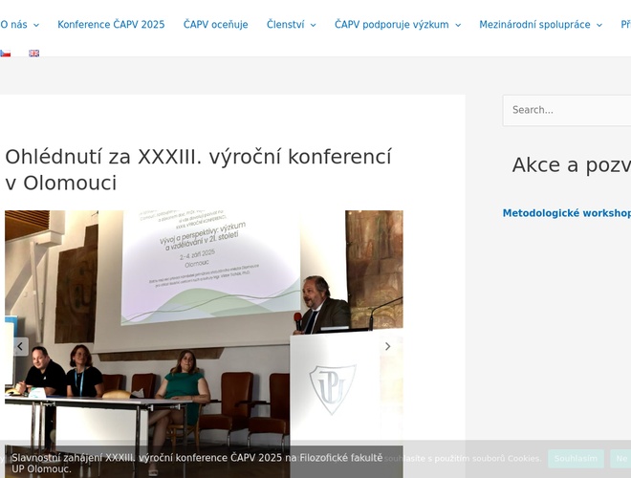This screenshot has width=631, height=478.
Task: Open Konference ČAPV 2025 menu item
Action: point(111,25)
